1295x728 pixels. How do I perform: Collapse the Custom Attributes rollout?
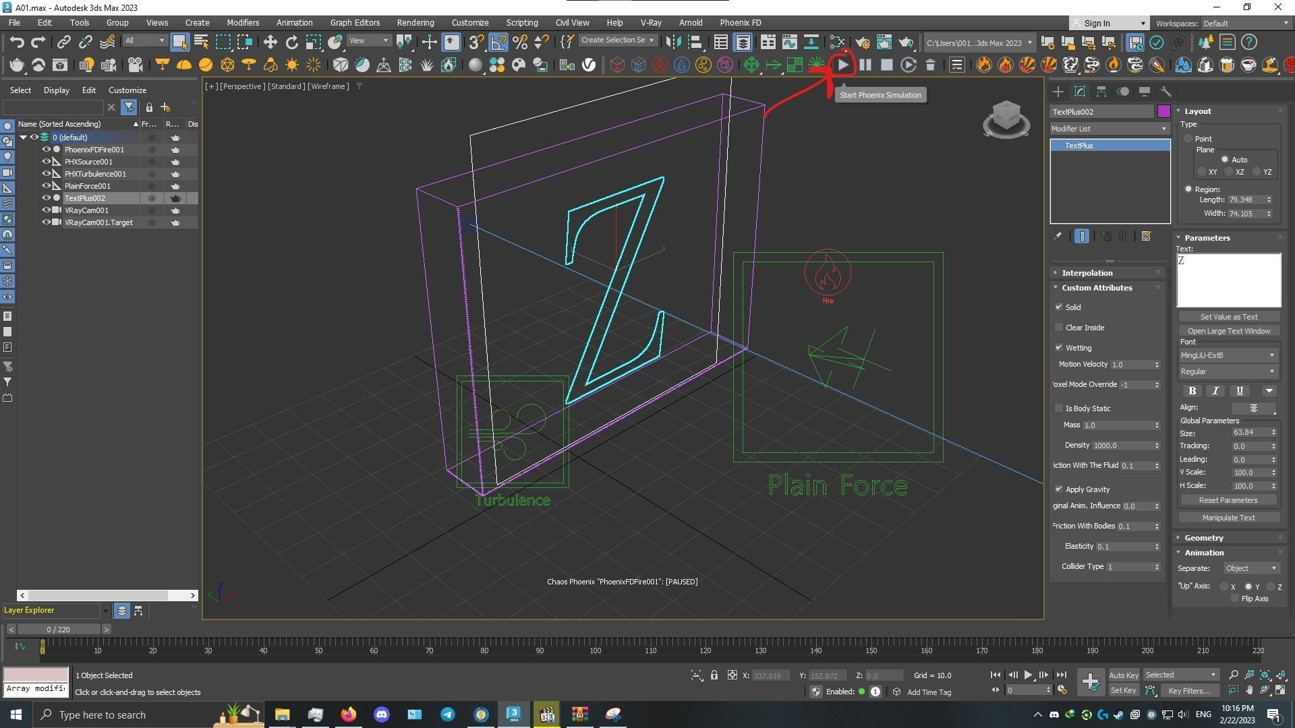coord(1097,288)
